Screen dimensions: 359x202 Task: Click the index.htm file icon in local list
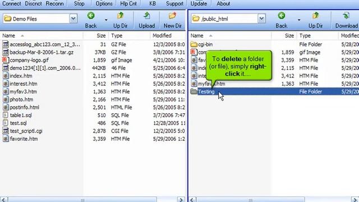click(6, 76)
